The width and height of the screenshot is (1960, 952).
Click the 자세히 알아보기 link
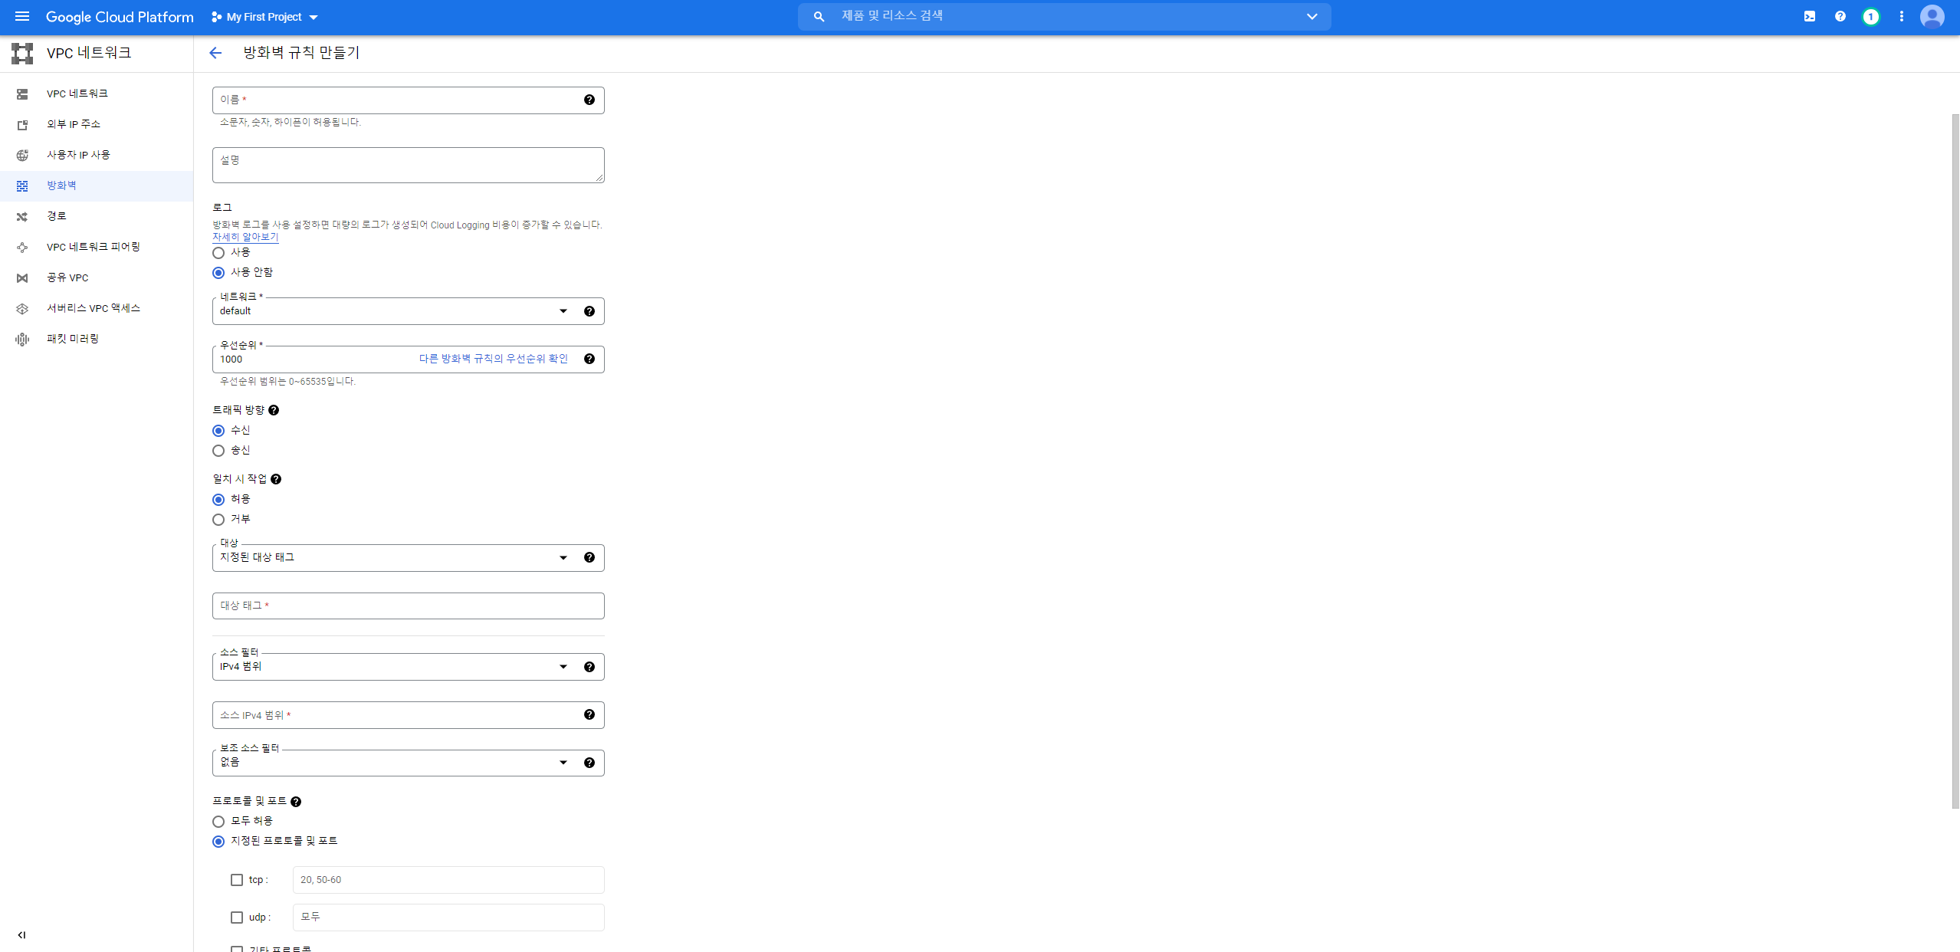245,237
